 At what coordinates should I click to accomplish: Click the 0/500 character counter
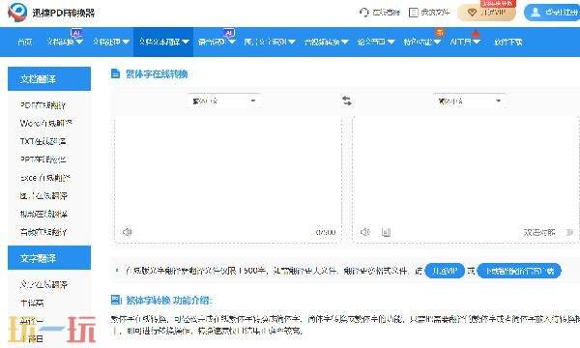326,232
